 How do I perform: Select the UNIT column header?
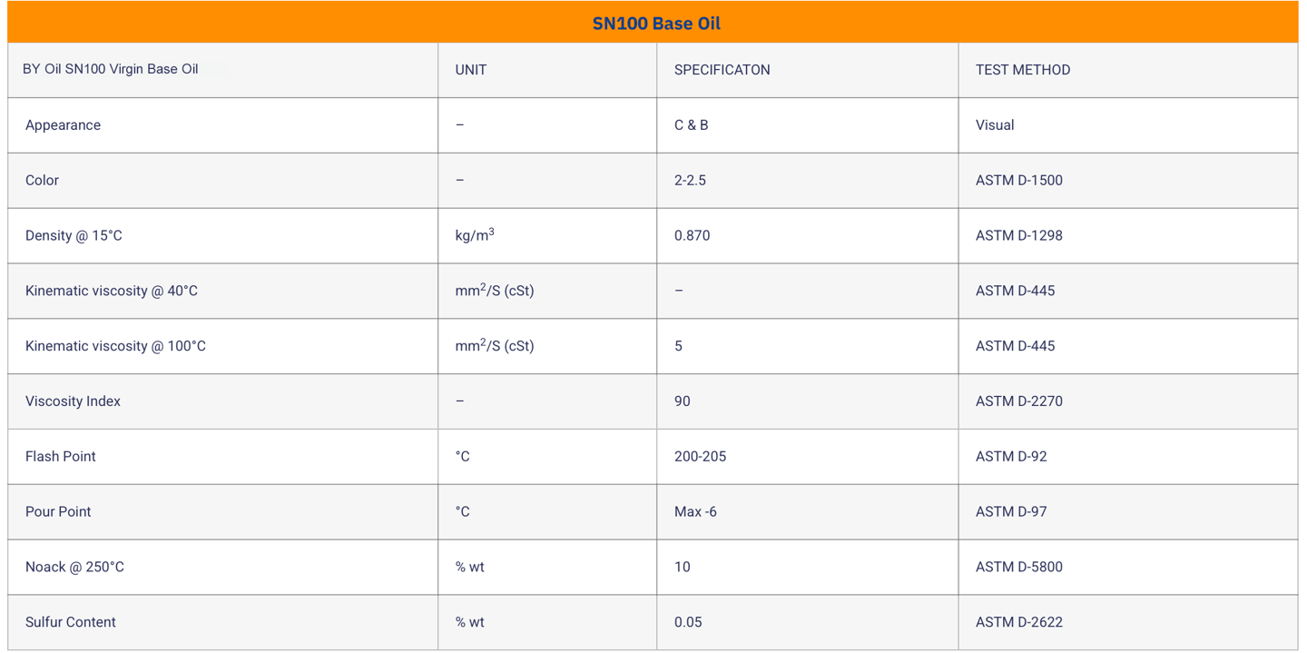tap(471, 70)
